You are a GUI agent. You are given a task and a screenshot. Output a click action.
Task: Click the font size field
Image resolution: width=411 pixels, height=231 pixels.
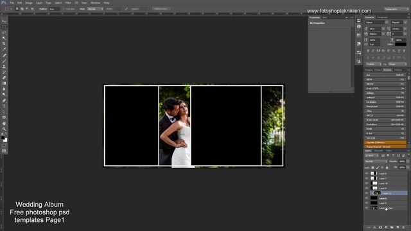pyautogui.click(x=375, y=28)
